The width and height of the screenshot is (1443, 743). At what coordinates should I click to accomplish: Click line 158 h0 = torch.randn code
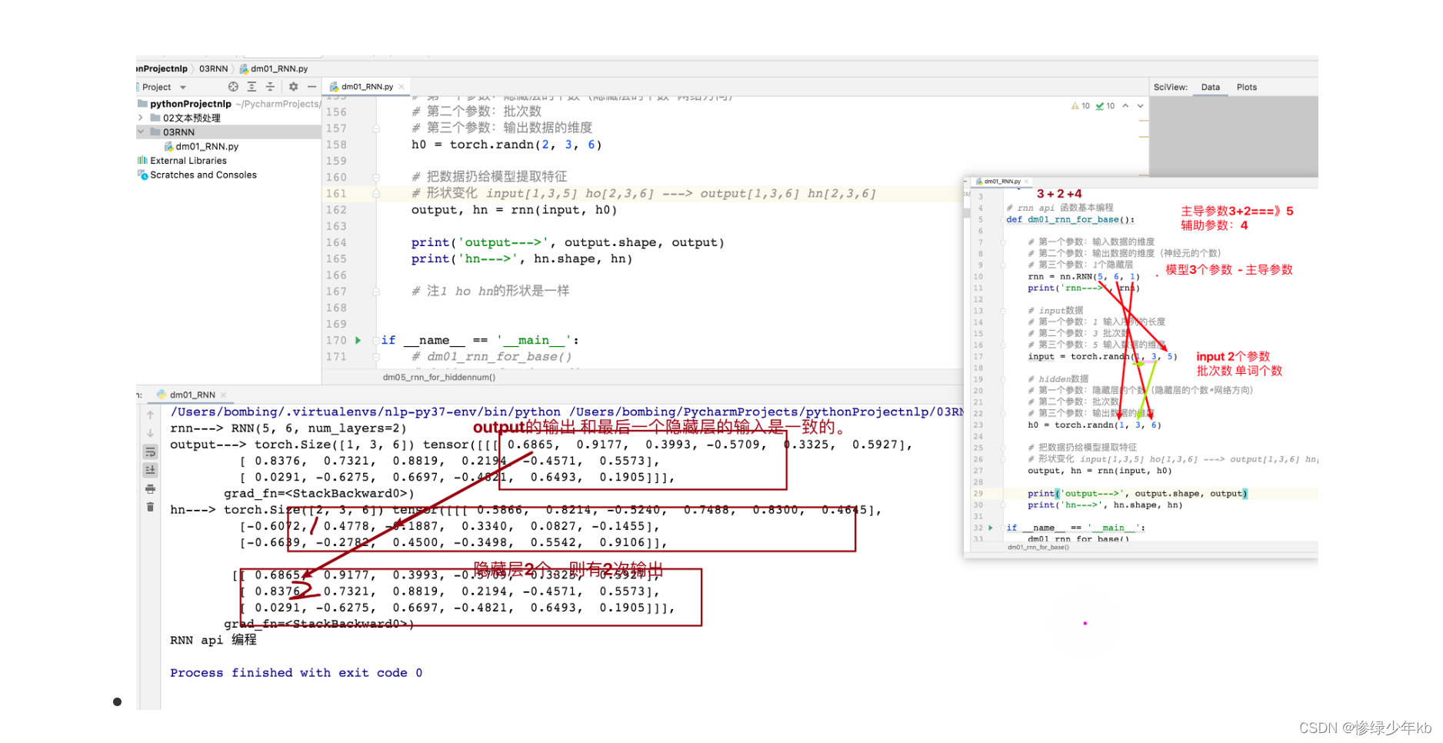pos(506,145)
